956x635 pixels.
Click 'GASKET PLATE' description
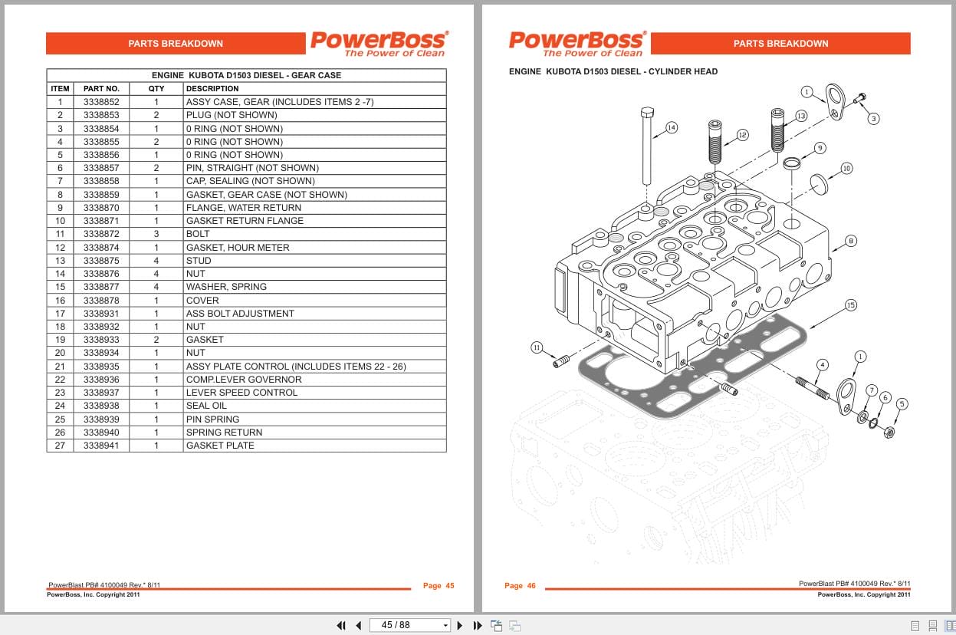coord(220,446)
